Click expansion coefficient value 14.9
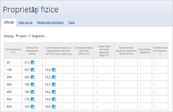Viewport: 173px width, 112px height. 48,107
